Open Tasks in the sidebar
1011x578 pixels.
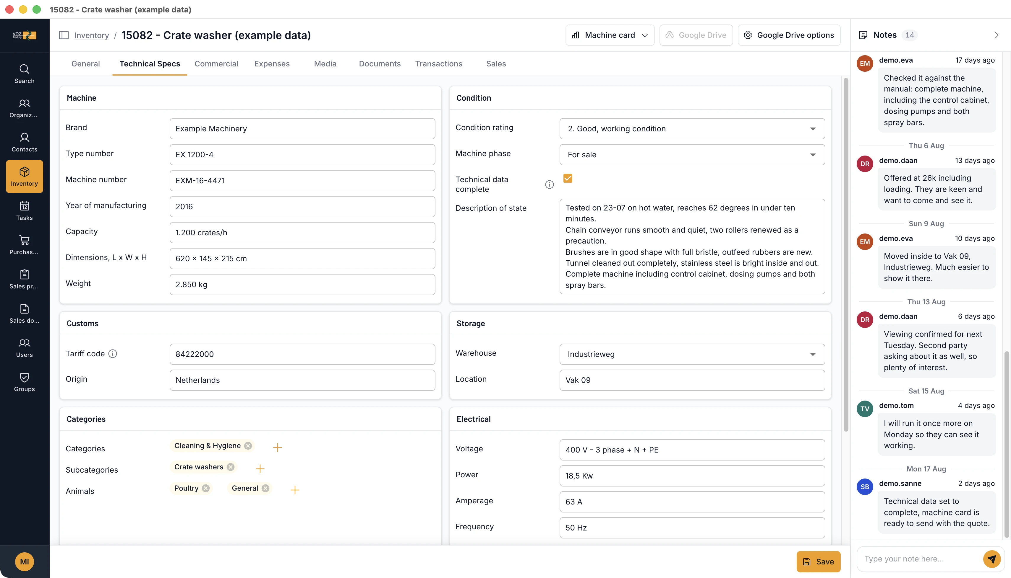(x=24, y=211)
